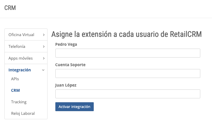Select CRM in the sidebar submenu
The width and height of the screenshot is (212, 125).
[15, 90]
